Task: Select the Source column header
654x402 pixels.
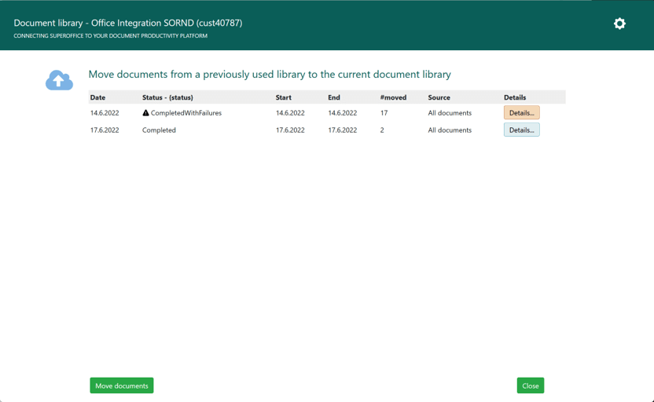Action: (439, 97)
